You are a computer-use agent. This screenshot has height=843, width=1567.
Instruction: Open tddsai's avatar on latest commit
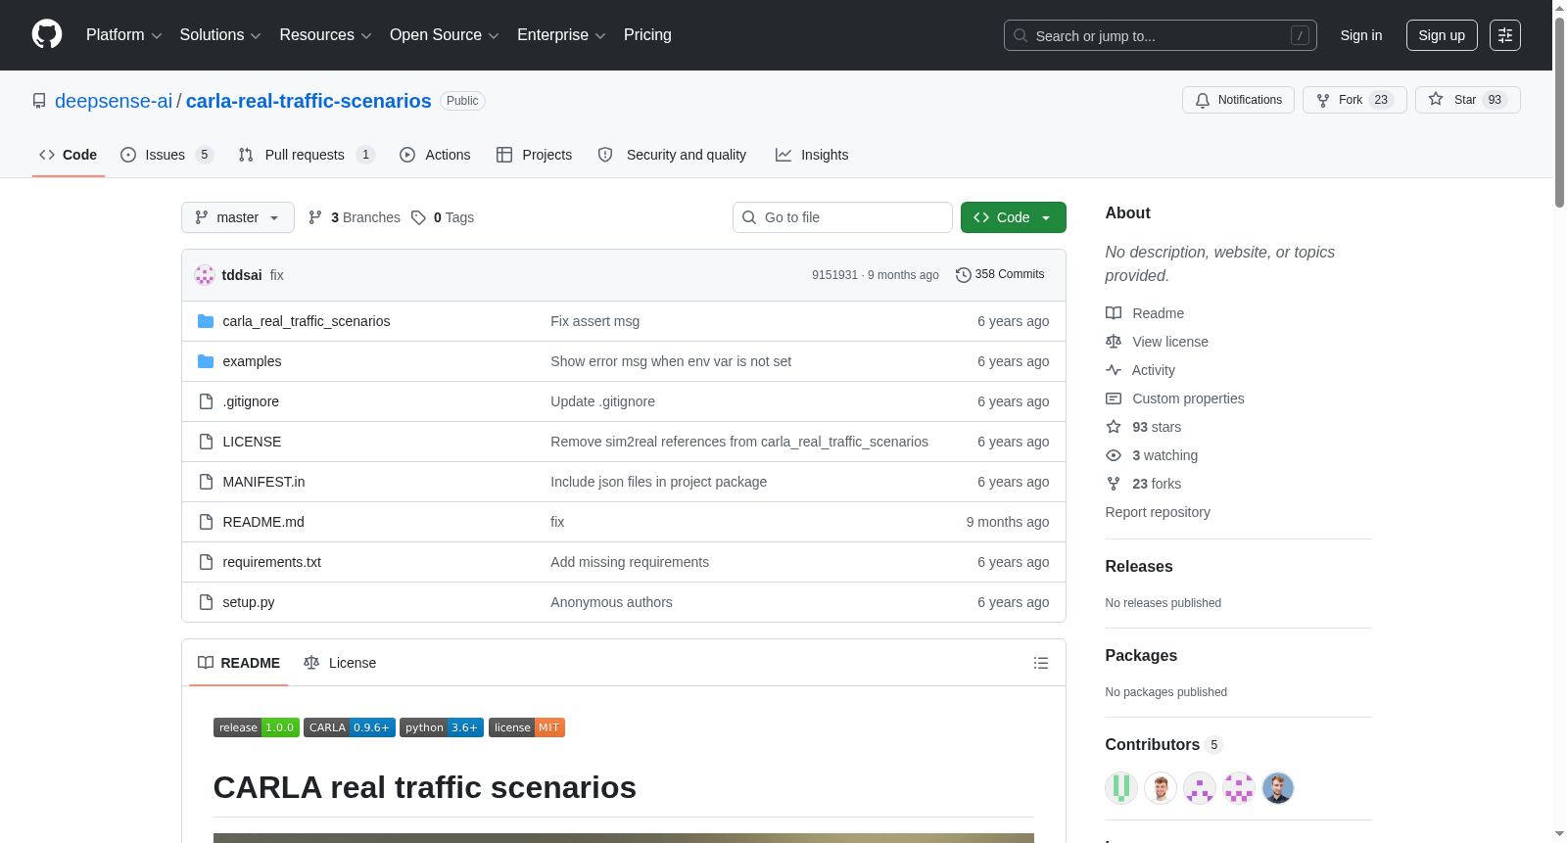click(205, 275)
